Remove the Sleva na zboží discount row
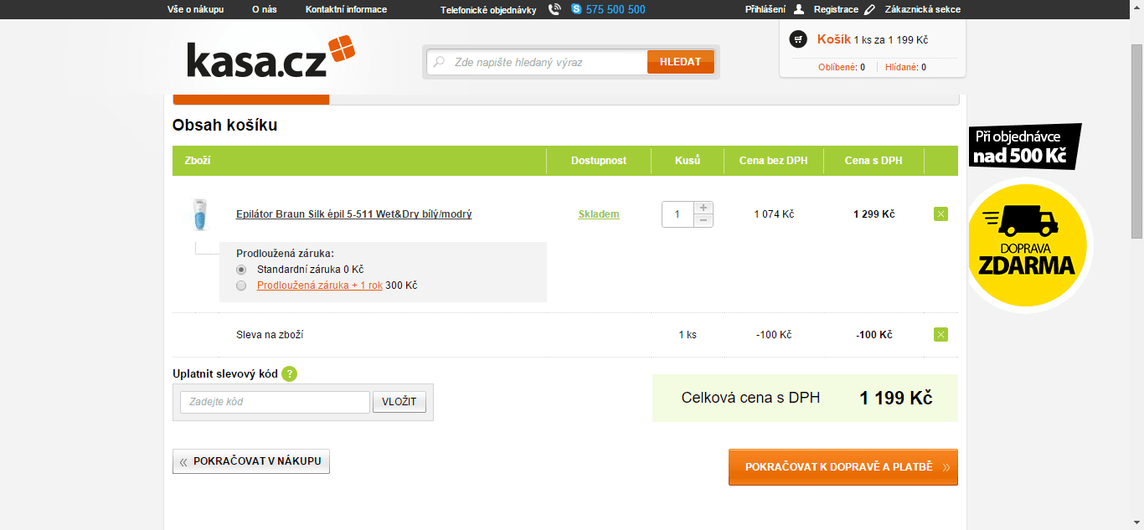Viewport: 1144px width, 530px height. (940, 335)
